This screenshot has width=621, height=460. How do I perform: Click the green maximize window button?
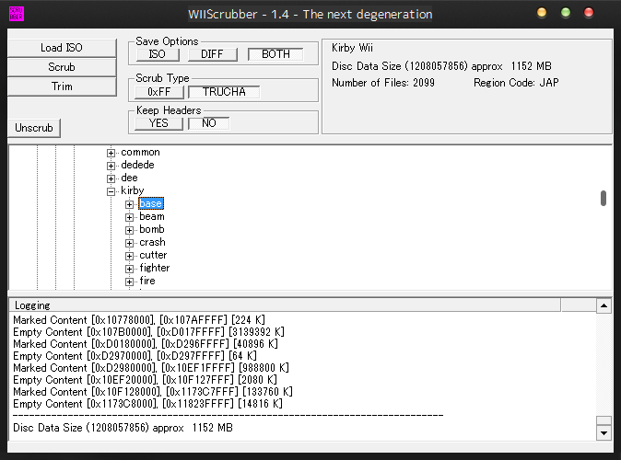point(566,13)
